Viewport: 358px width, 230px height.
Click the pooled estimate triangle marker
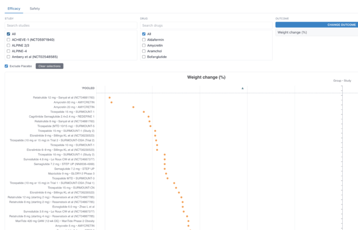[242, 88]
